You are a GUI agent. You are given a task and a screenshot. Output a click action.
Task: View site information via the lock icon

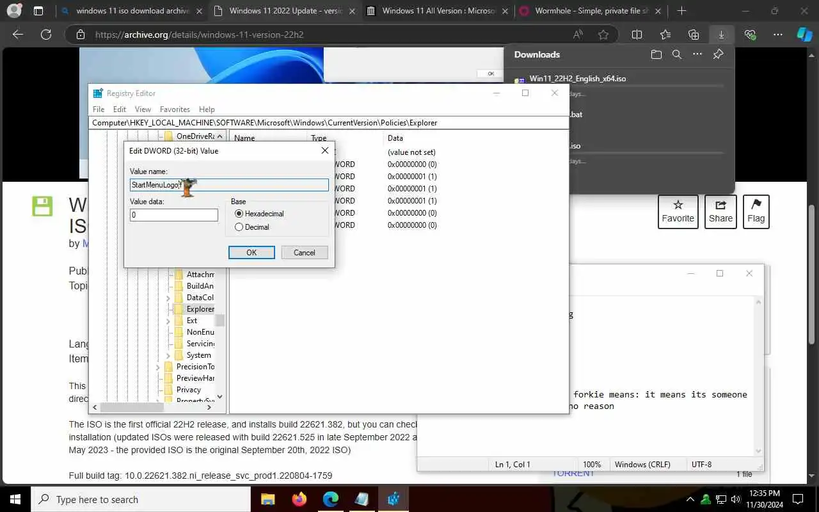[x=79, y=35]
